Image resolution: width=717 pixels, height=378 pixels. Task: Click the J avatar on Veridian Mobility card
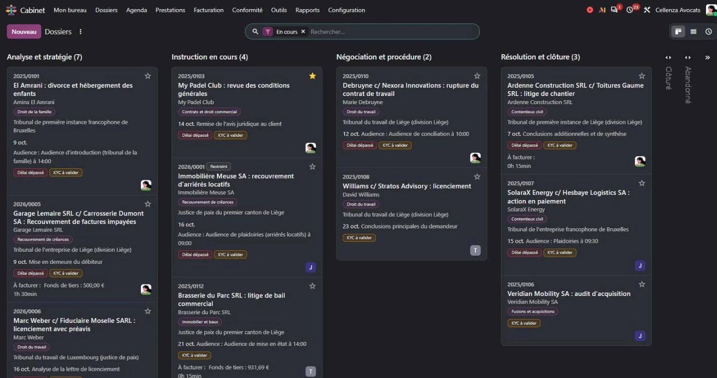pos(640,336)
